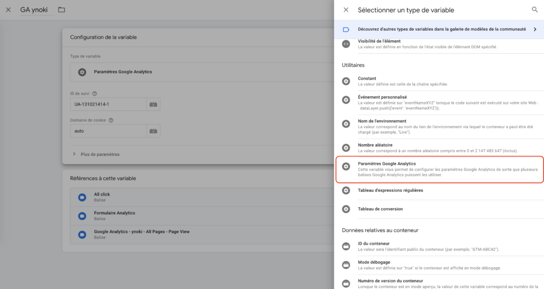Click gear icon next to Tableau d'expressions régulières

coord(346,191)
